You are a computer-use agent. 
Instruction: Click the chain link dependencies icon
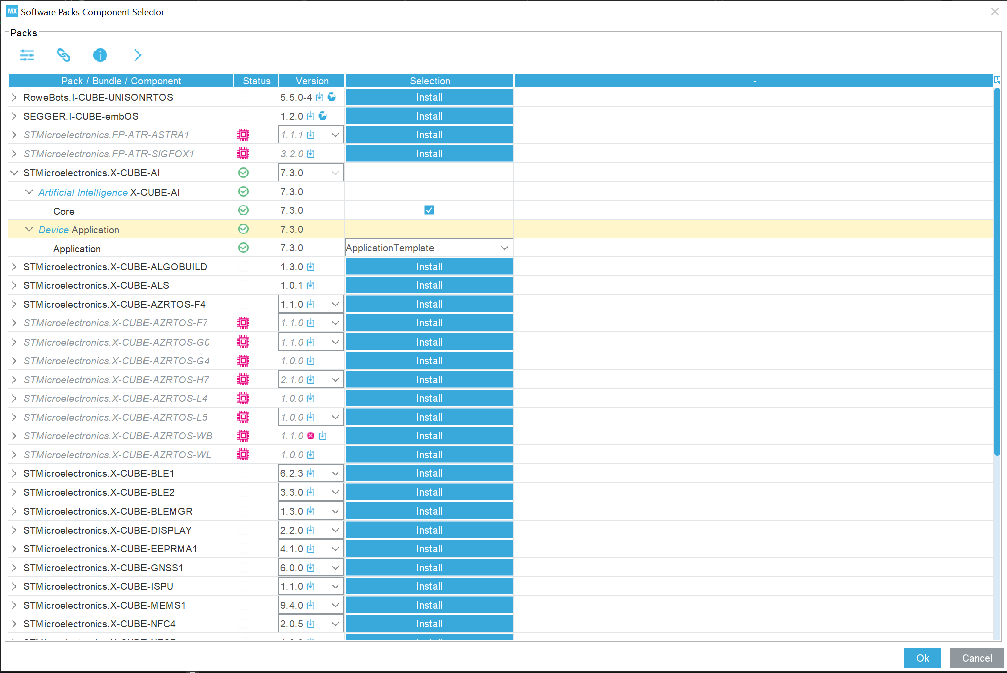coord(63,55)
